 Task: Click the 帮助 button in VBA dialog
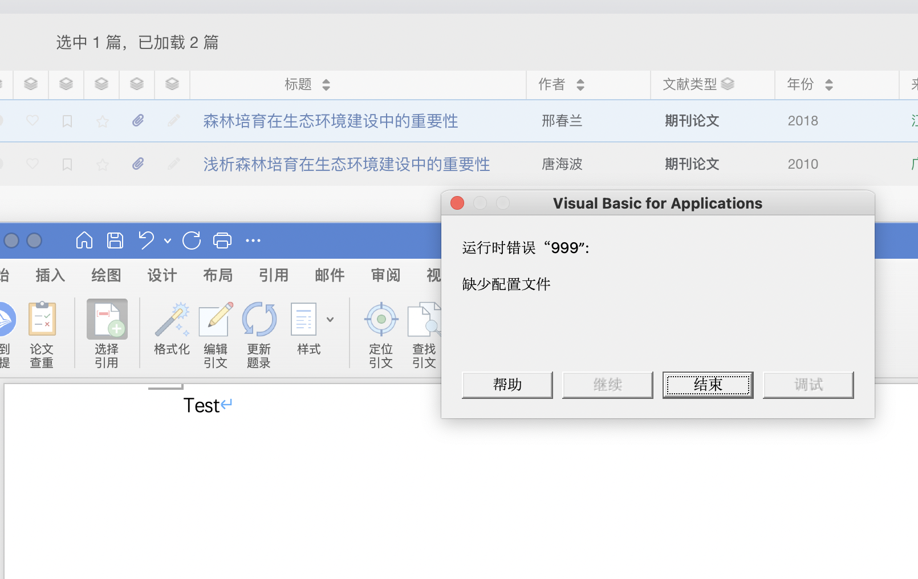507,385
